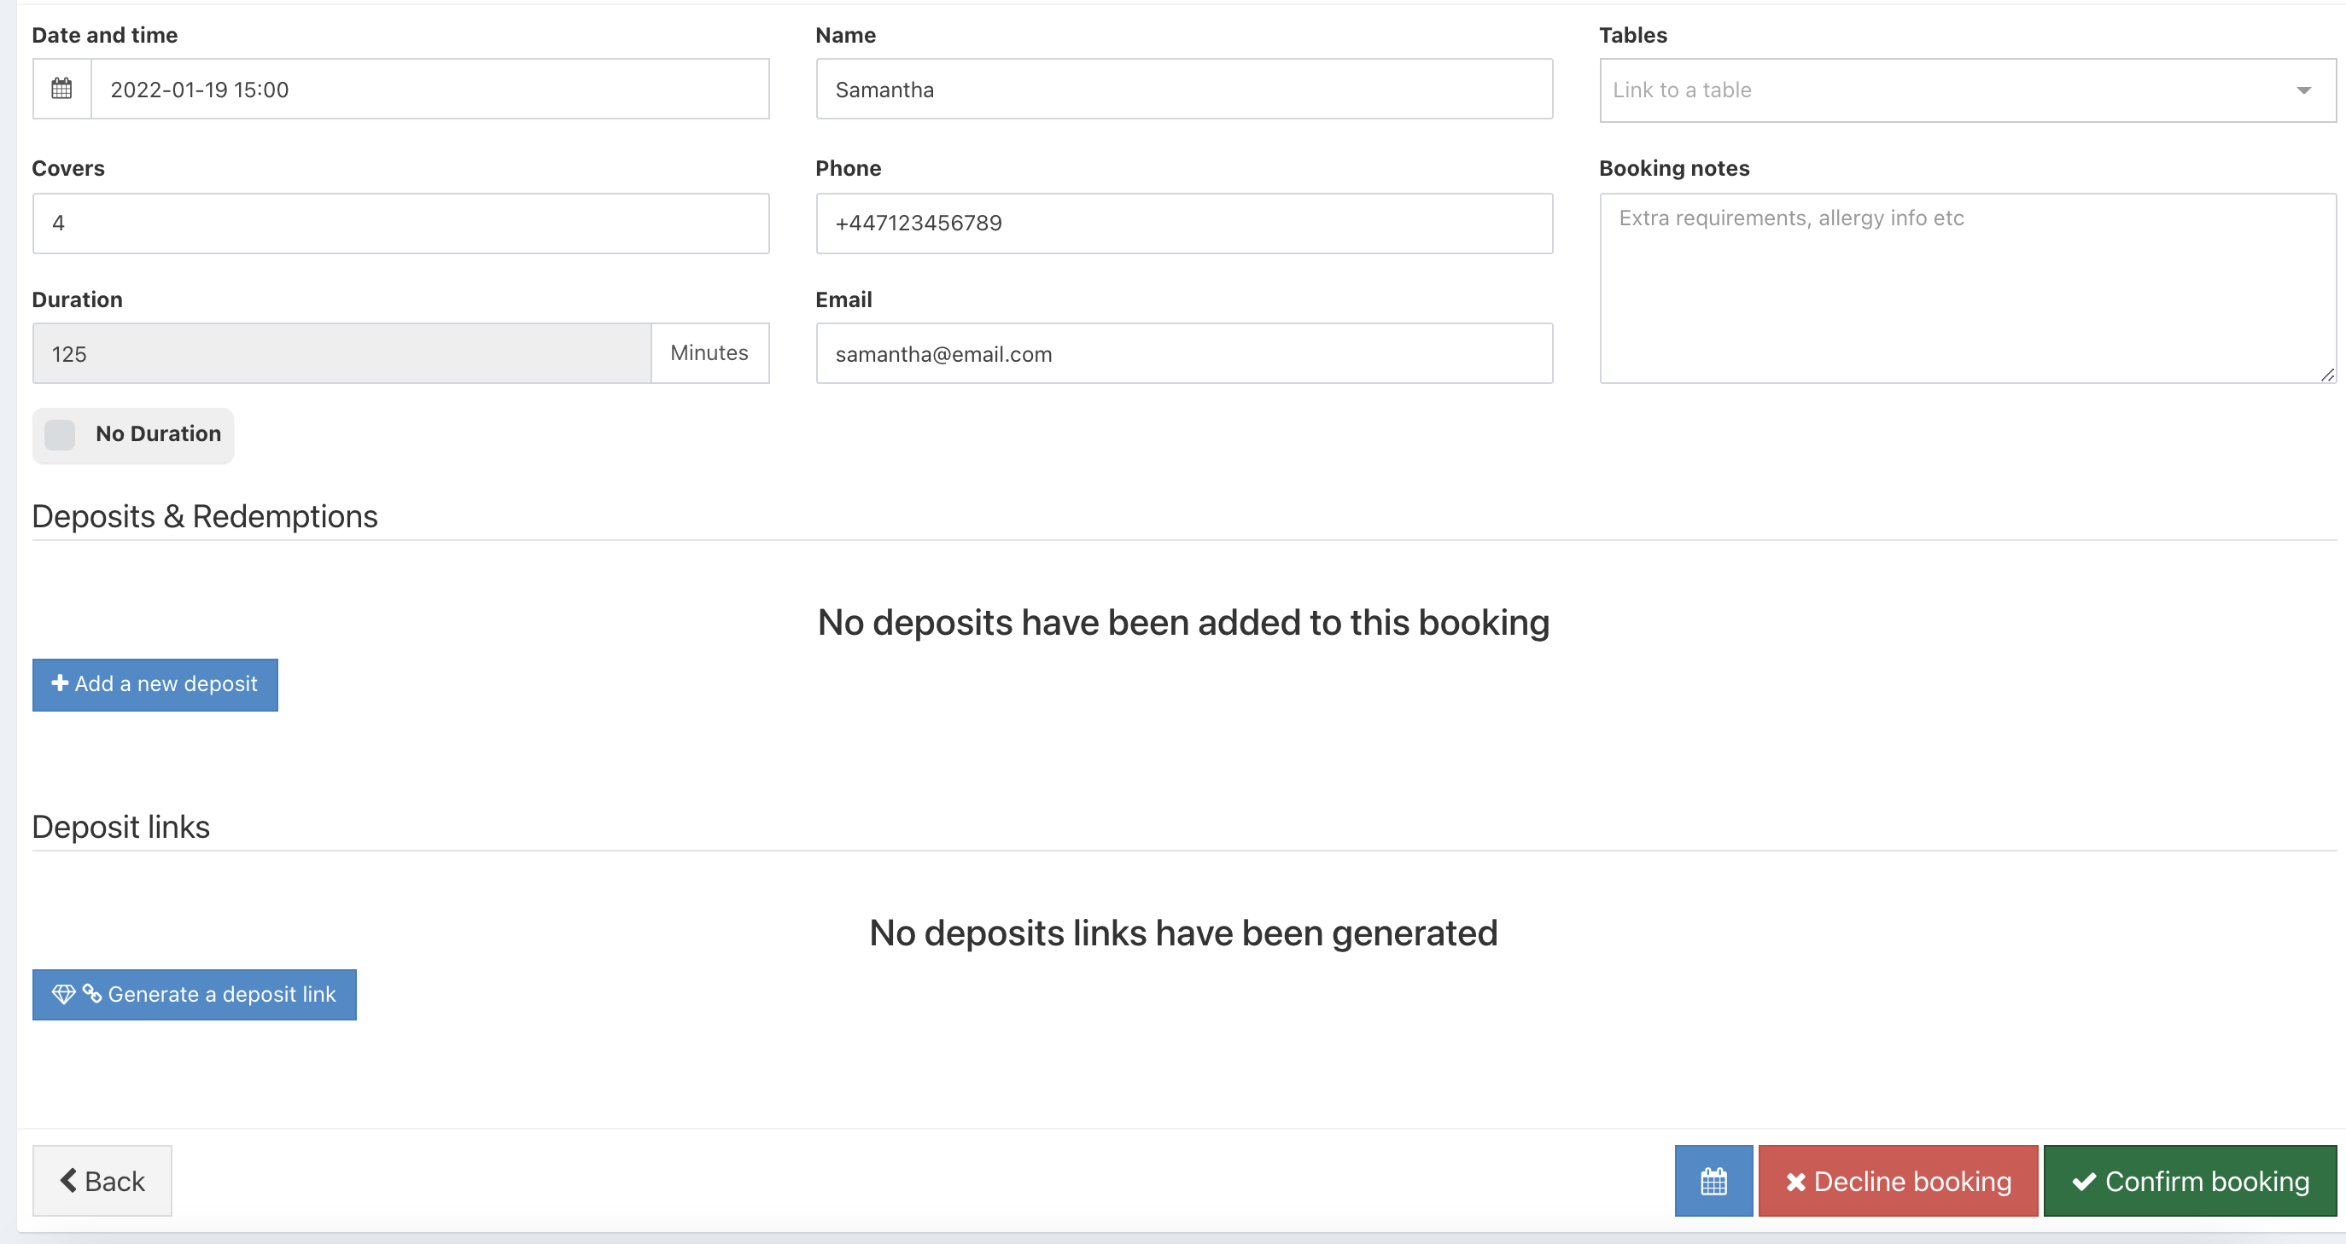This screenshot has width=2346, height=1244.
Task: Click the X icon on Decline booking
Action: [1795, 1181]
